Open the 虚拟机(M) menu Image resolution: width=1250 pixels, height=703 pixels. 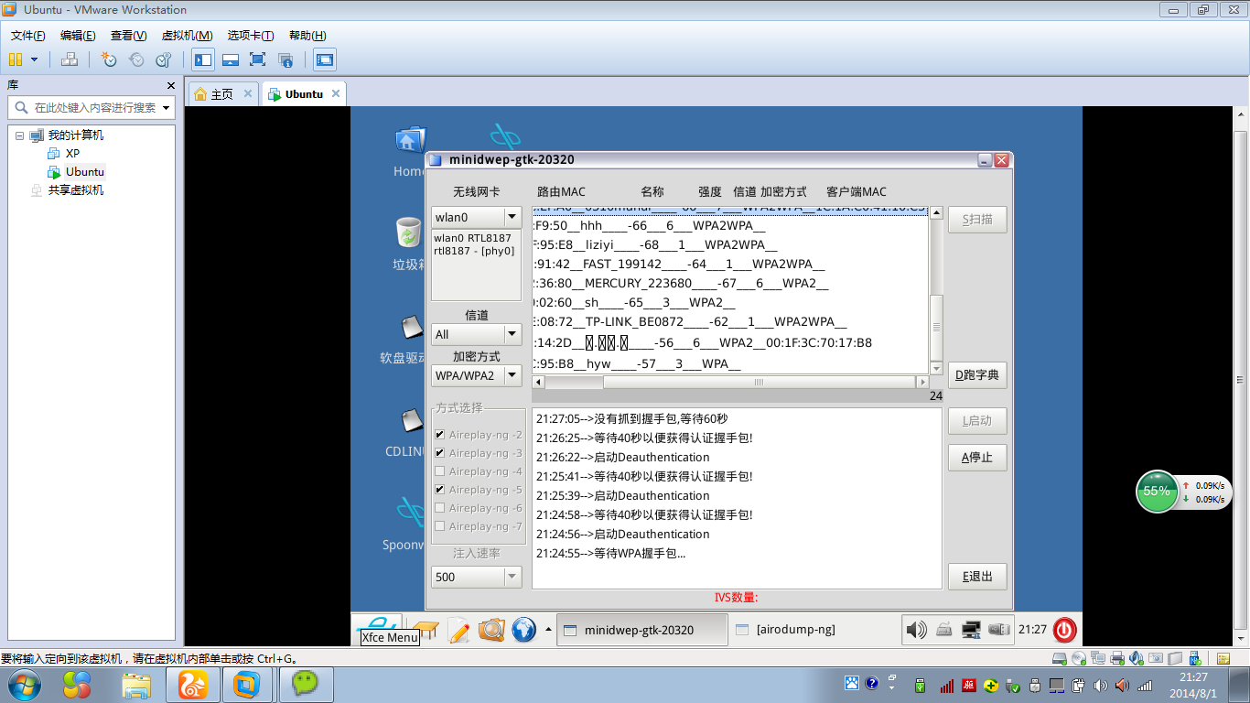[187, 36]
